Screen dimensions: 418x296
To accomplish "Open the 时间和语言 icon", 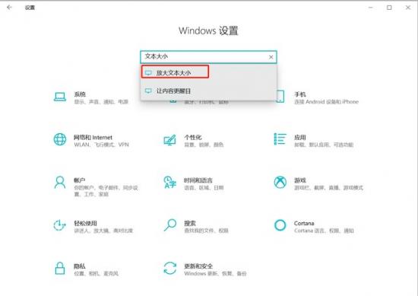I will 169,182.
